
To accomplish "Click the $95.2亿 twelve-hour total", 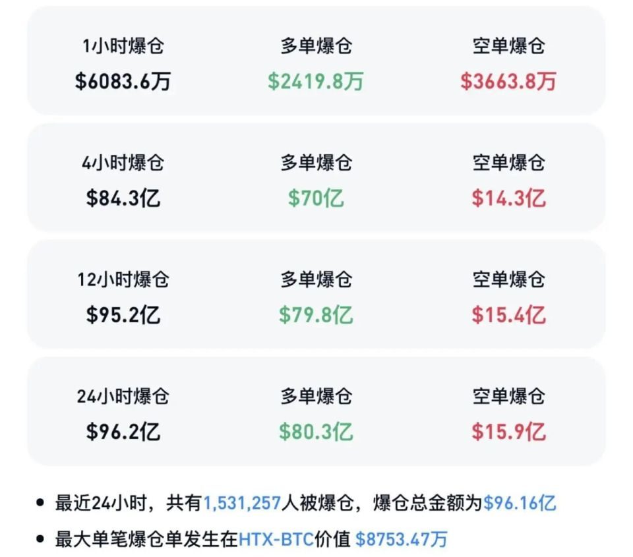I will pyautogui.click(x=123, y=315).
